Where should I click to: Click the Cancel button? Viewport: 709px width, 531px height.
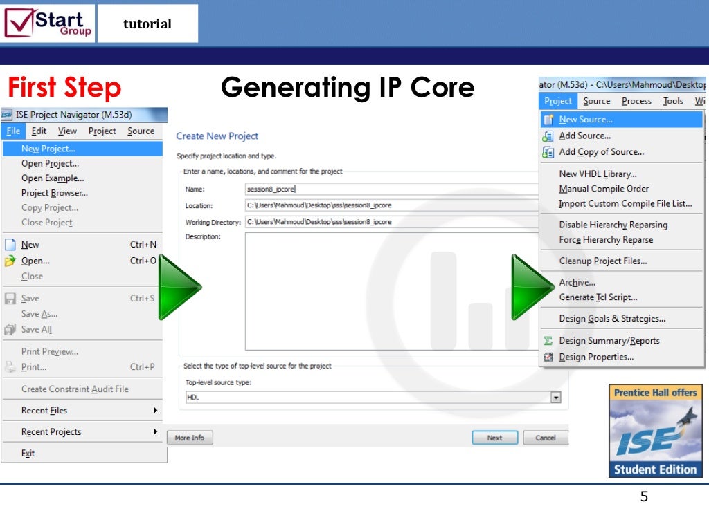click(x=546, y=438)
